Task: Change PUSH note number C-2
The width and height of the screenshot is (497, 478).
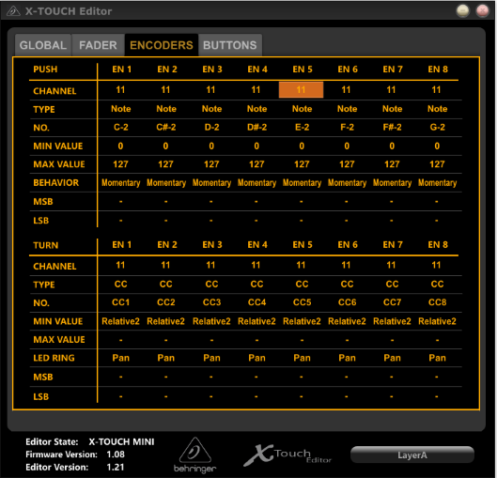Action: point(121,128)
